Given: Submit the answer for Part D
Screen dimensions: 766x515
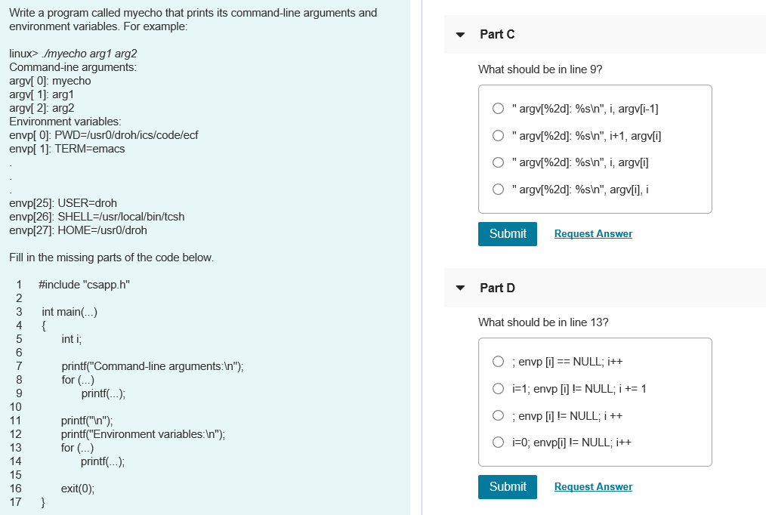Looking at the screenshot, I should pos(507,486).
